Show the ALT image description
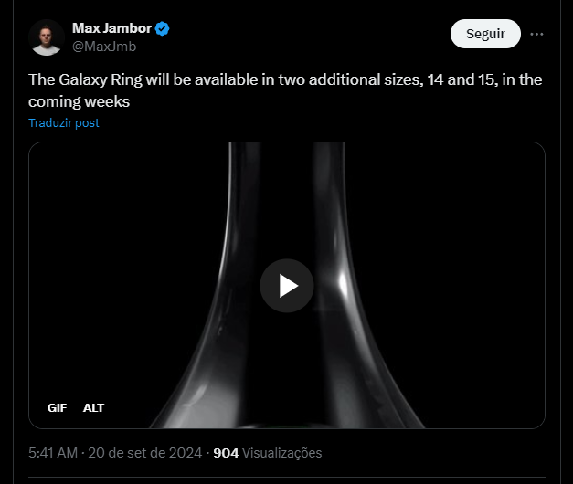This screenshot has width=573, height=484. pyautogui.click(x=93, y=407)
